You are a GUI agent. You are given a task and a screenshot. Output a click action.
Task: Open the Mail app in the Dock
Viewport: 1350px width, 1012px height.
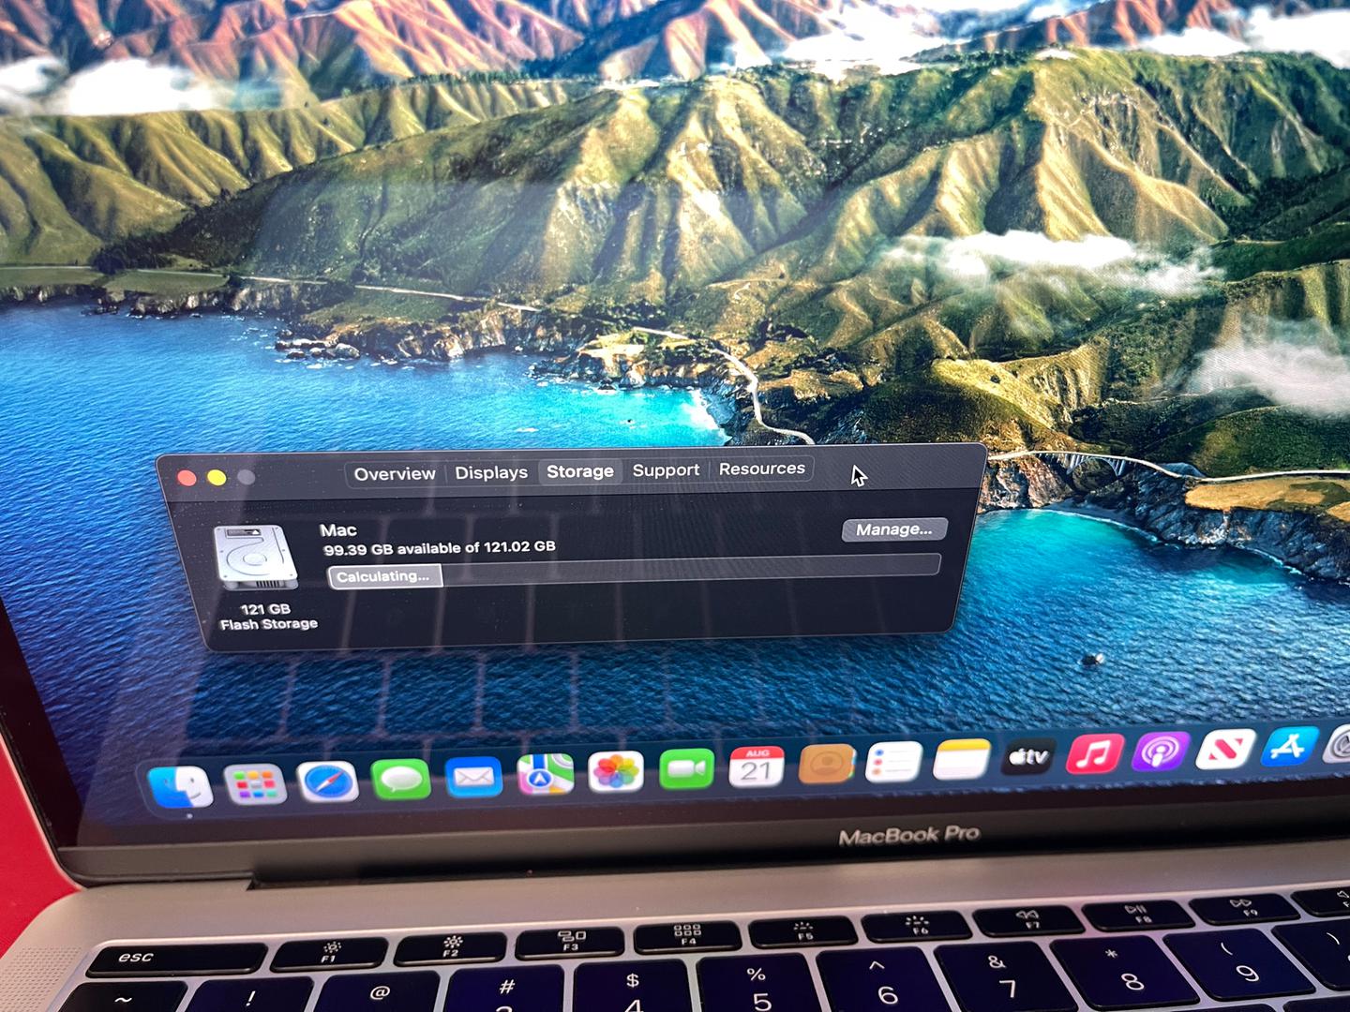473,777
